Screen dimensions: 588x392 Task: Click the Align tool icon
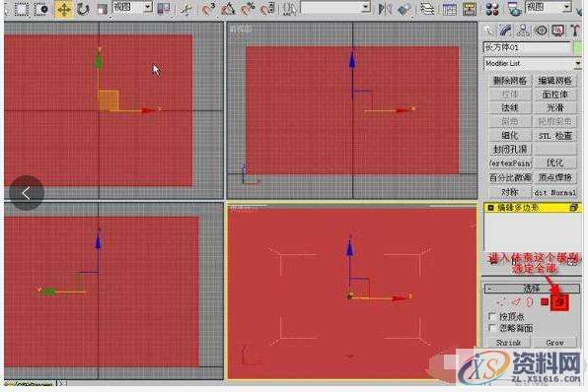click(x=404, y=9)
